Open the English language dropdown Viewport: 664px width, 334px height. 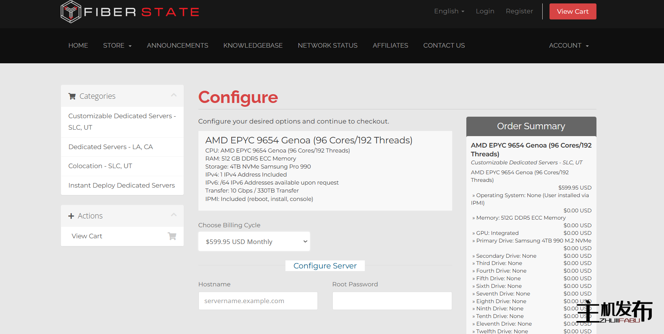(x=449, y=11)
